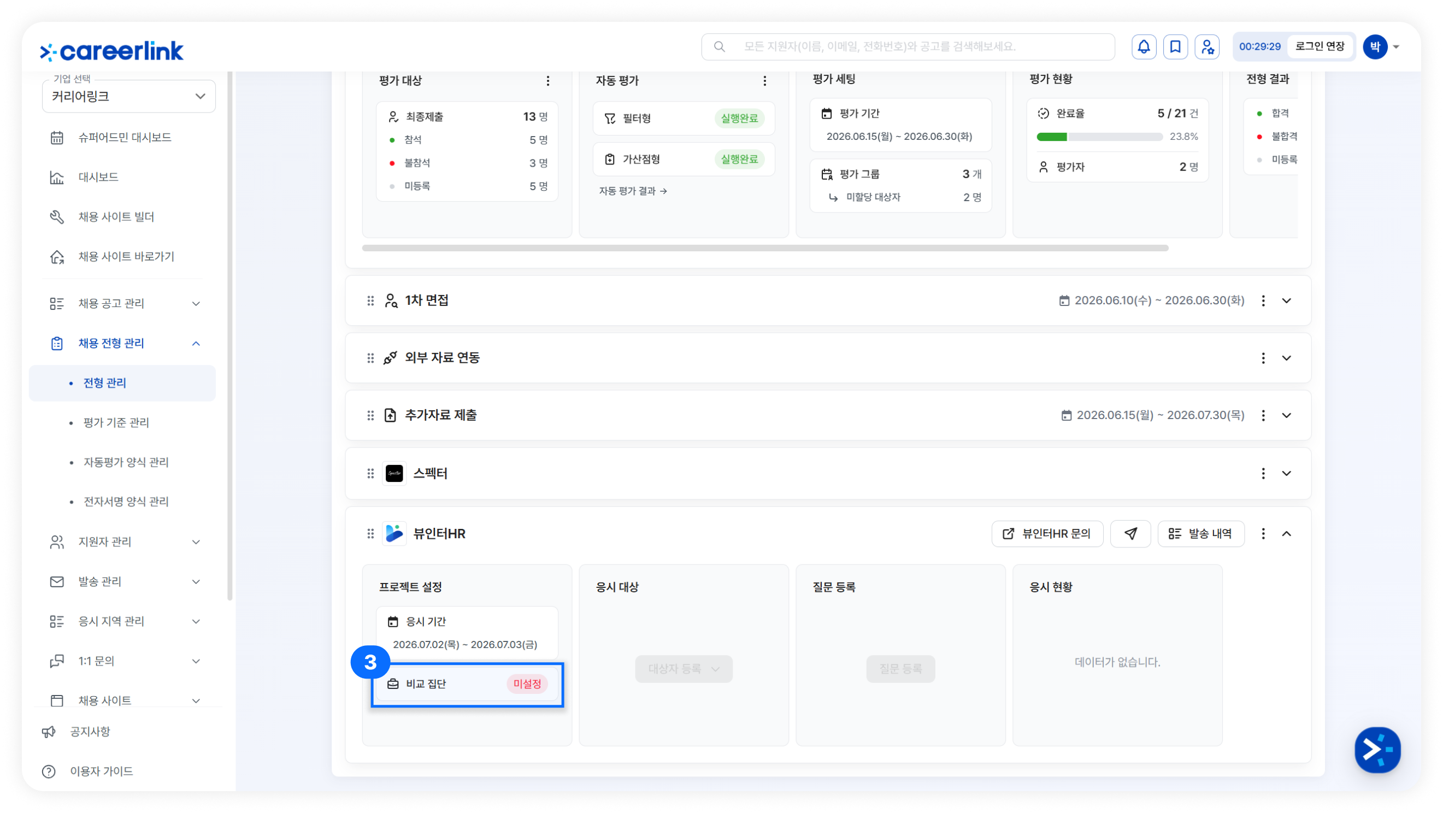This screenshot has width=1443, height=813.
Task: Click the 스펙터 logo icon
Action: click(394, 474)
